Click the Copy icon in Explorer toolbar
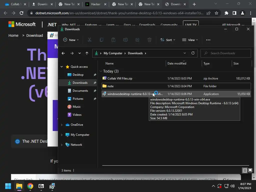This screenshot has width=256, height=192. tap(101, 40)
